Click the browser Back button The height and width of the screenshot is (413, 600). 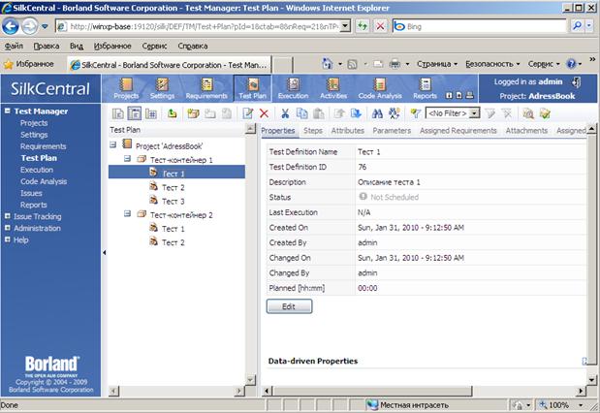pyautogui.click(x=11, y=26)
